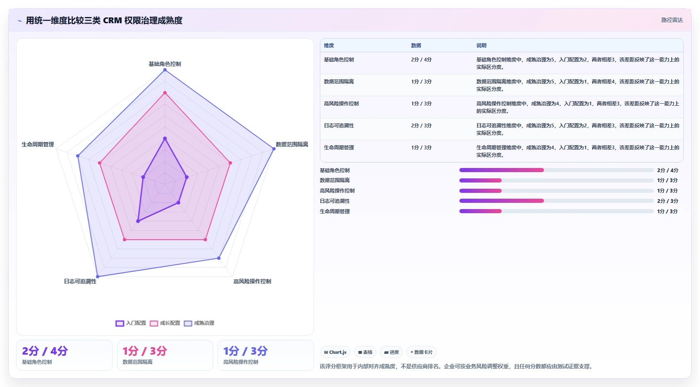Click 成长配置 data point on 基础角色控制 axis
Screen dimensions: 700x387
point(165,93)
